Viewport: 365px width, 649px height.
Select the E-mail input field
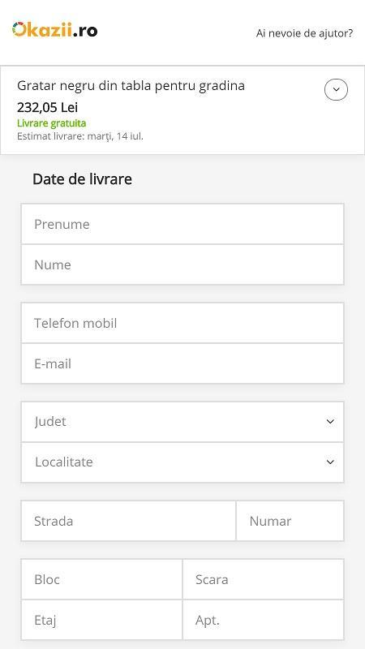[x=182, y=363]
